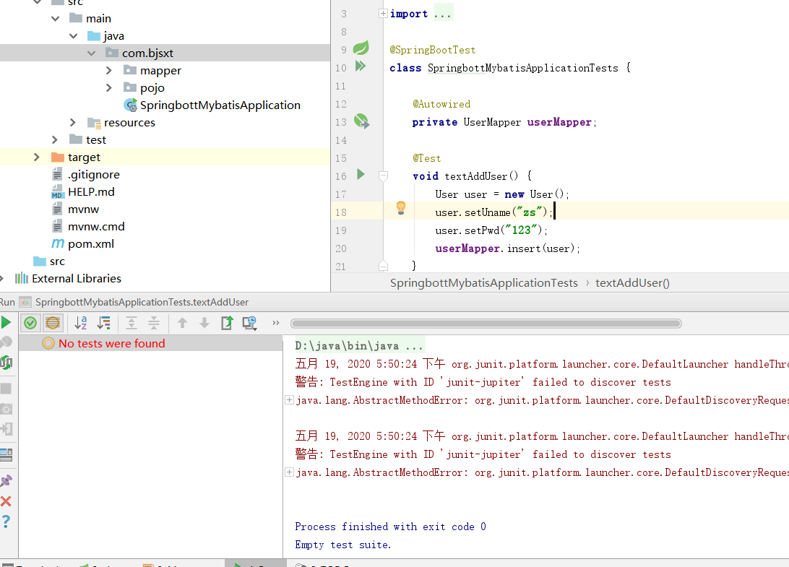
Task: Toggle Show Ignored tests filter
Action: point(52,323)
